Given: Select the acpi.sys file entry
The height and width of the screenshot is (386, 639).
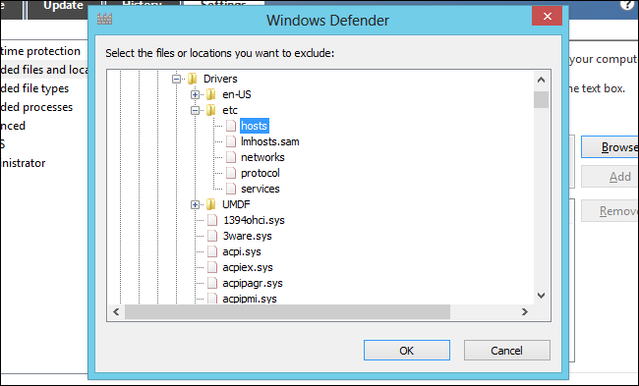Looking at the screenshot, I should click(242, 251).
